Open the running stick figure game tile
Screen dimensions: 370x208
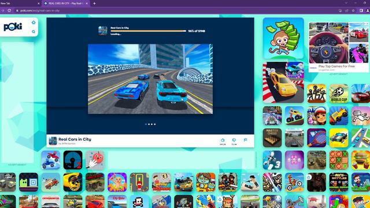click(361, 116)
